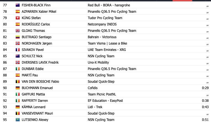Open VAN DEN BOSSCHE Fabio's rider page

point(40,82)
